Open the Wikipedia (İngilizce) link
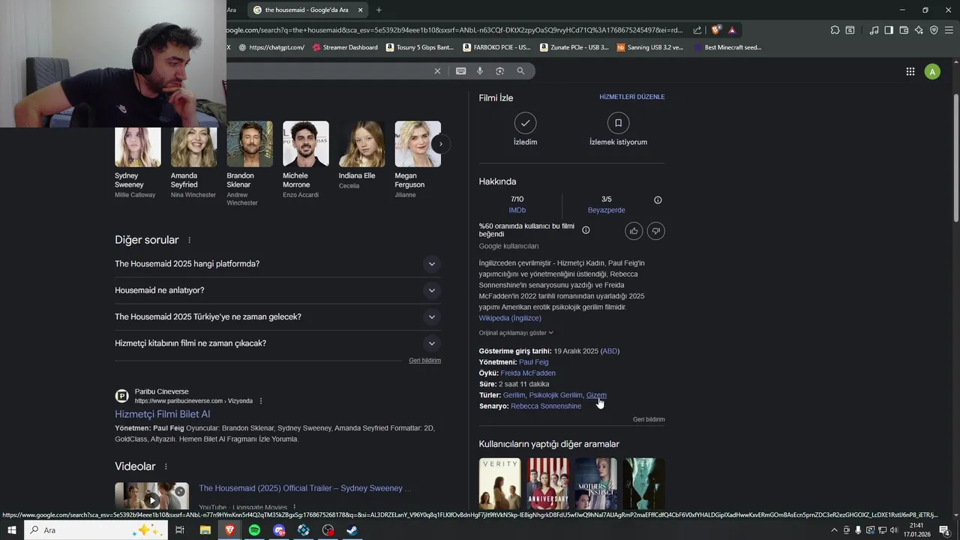 coord(510,318)
